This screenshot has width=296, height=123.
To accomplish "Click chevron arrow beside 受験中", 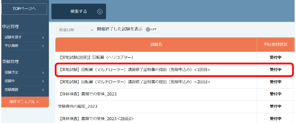I will coord(43,81).
